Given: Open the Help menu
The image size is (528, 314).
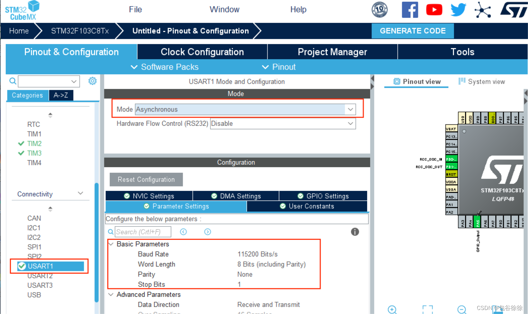Looking at the screenshot, I should click(298, 9).
